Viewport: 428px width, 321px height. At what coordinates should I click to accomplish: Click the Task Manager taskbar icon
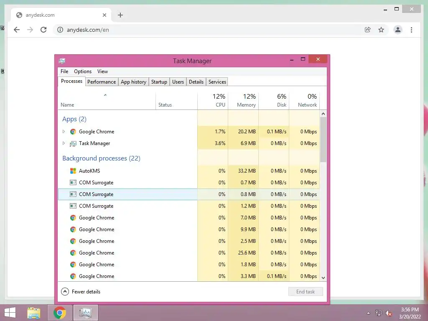(x=86, y=313)
